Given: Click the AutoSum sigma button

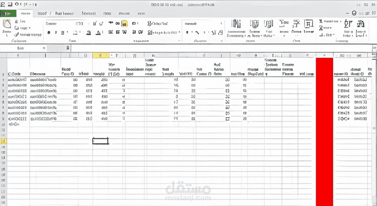Looking at the screenshot, I should (x=330, y=21).
